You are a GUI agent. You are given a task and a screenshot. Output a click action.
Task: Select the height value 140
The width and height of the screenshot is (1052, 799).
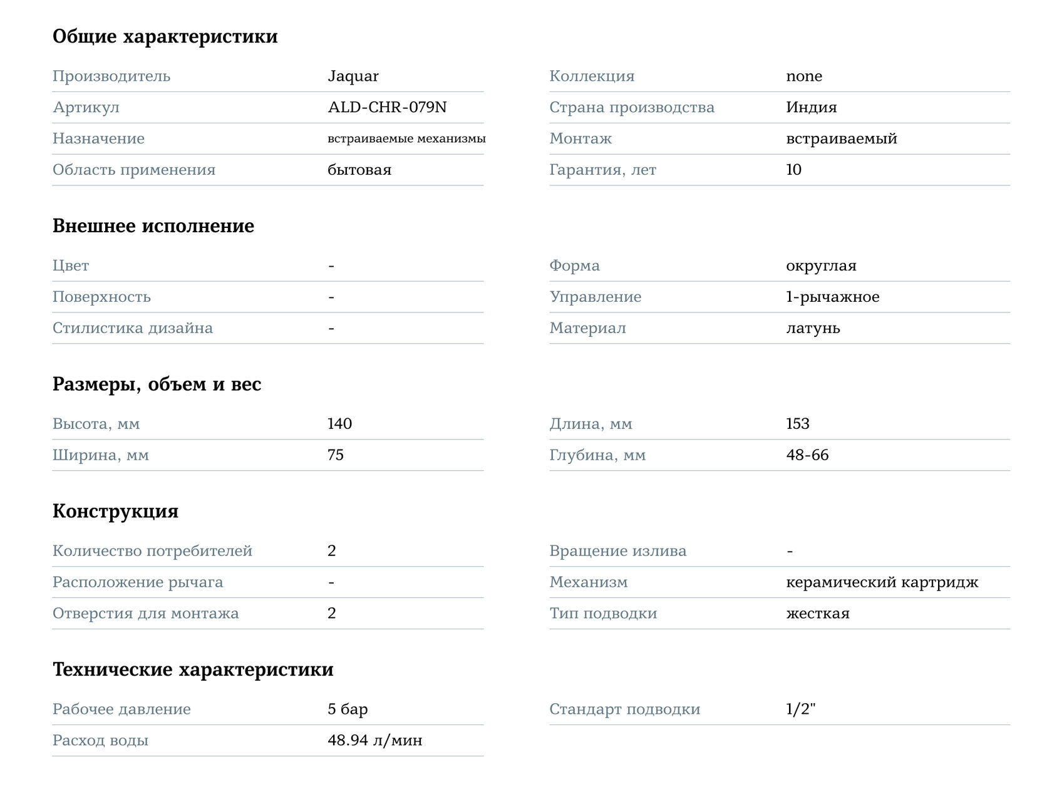coord(339,424)
